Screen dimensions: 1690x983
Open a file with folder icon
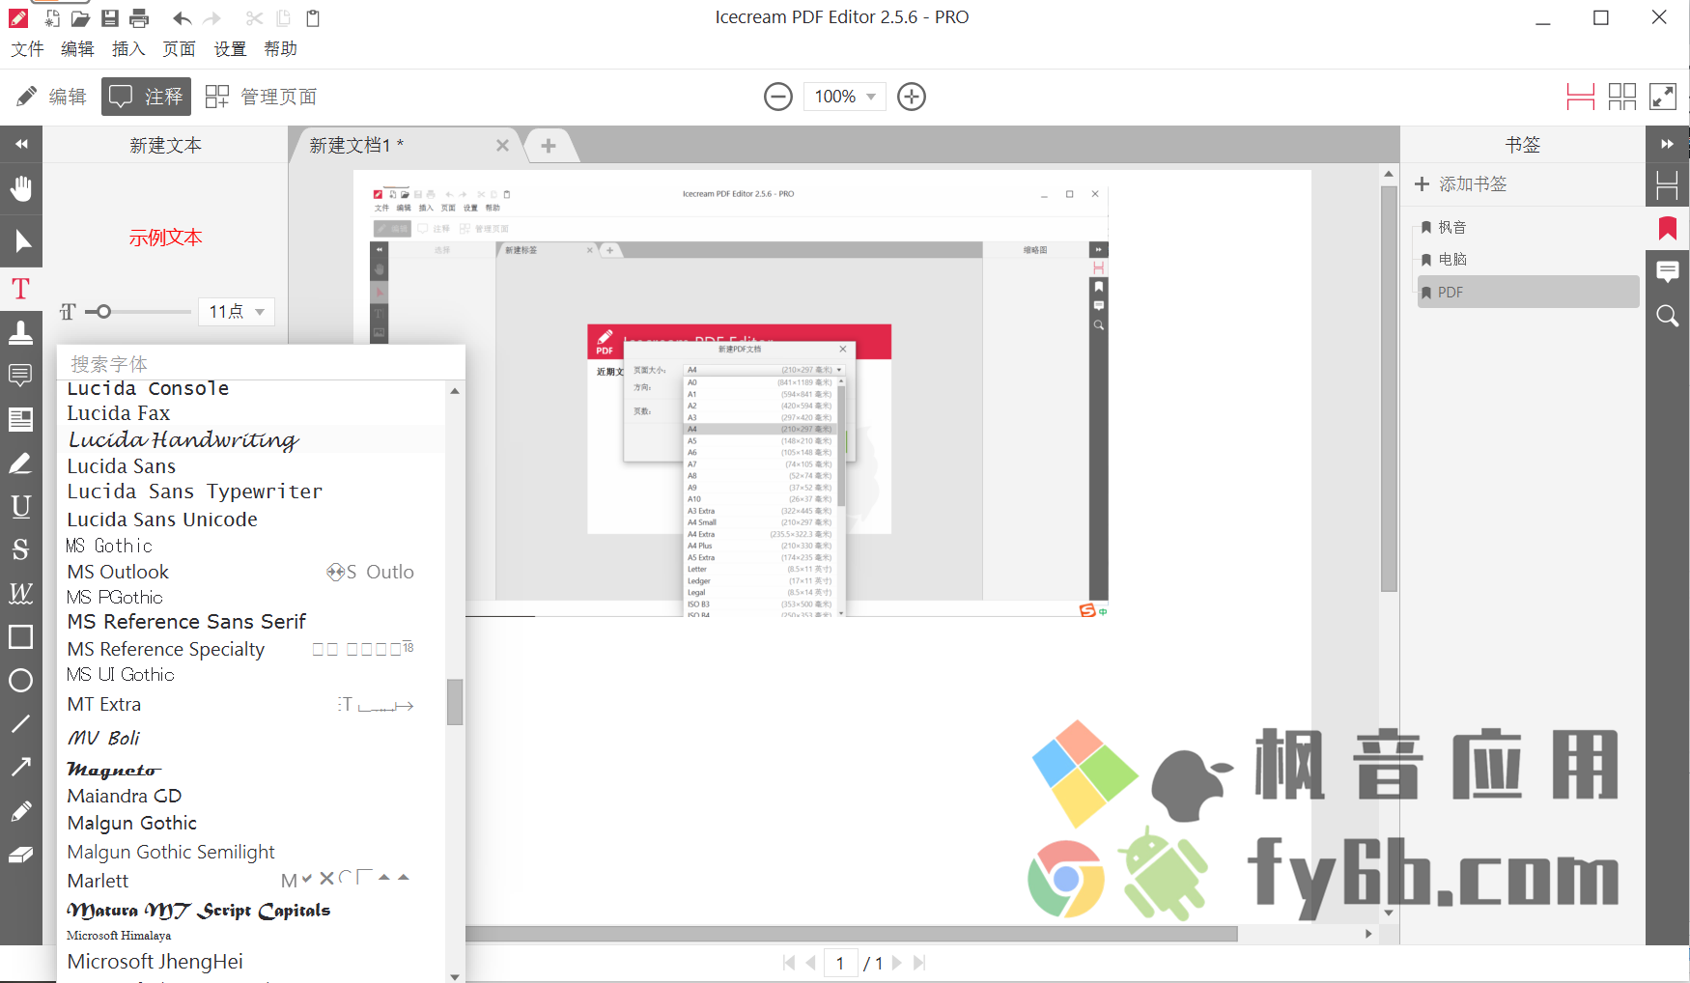coord(81,18)
